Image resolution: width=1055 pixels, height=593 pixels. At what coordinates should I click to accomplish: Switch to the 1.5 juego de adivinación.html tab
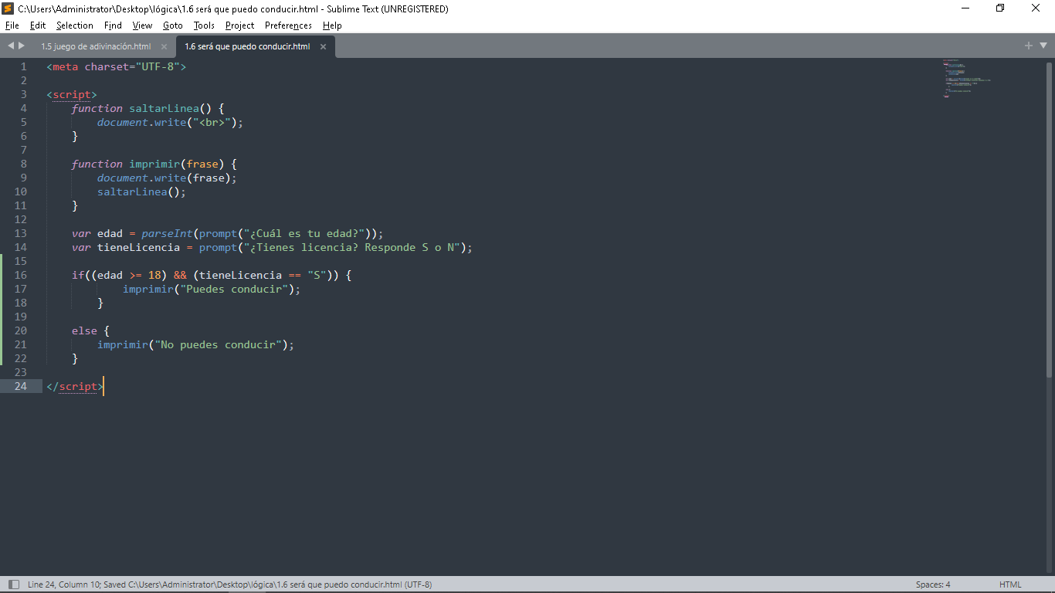click(x=96, y=46)
